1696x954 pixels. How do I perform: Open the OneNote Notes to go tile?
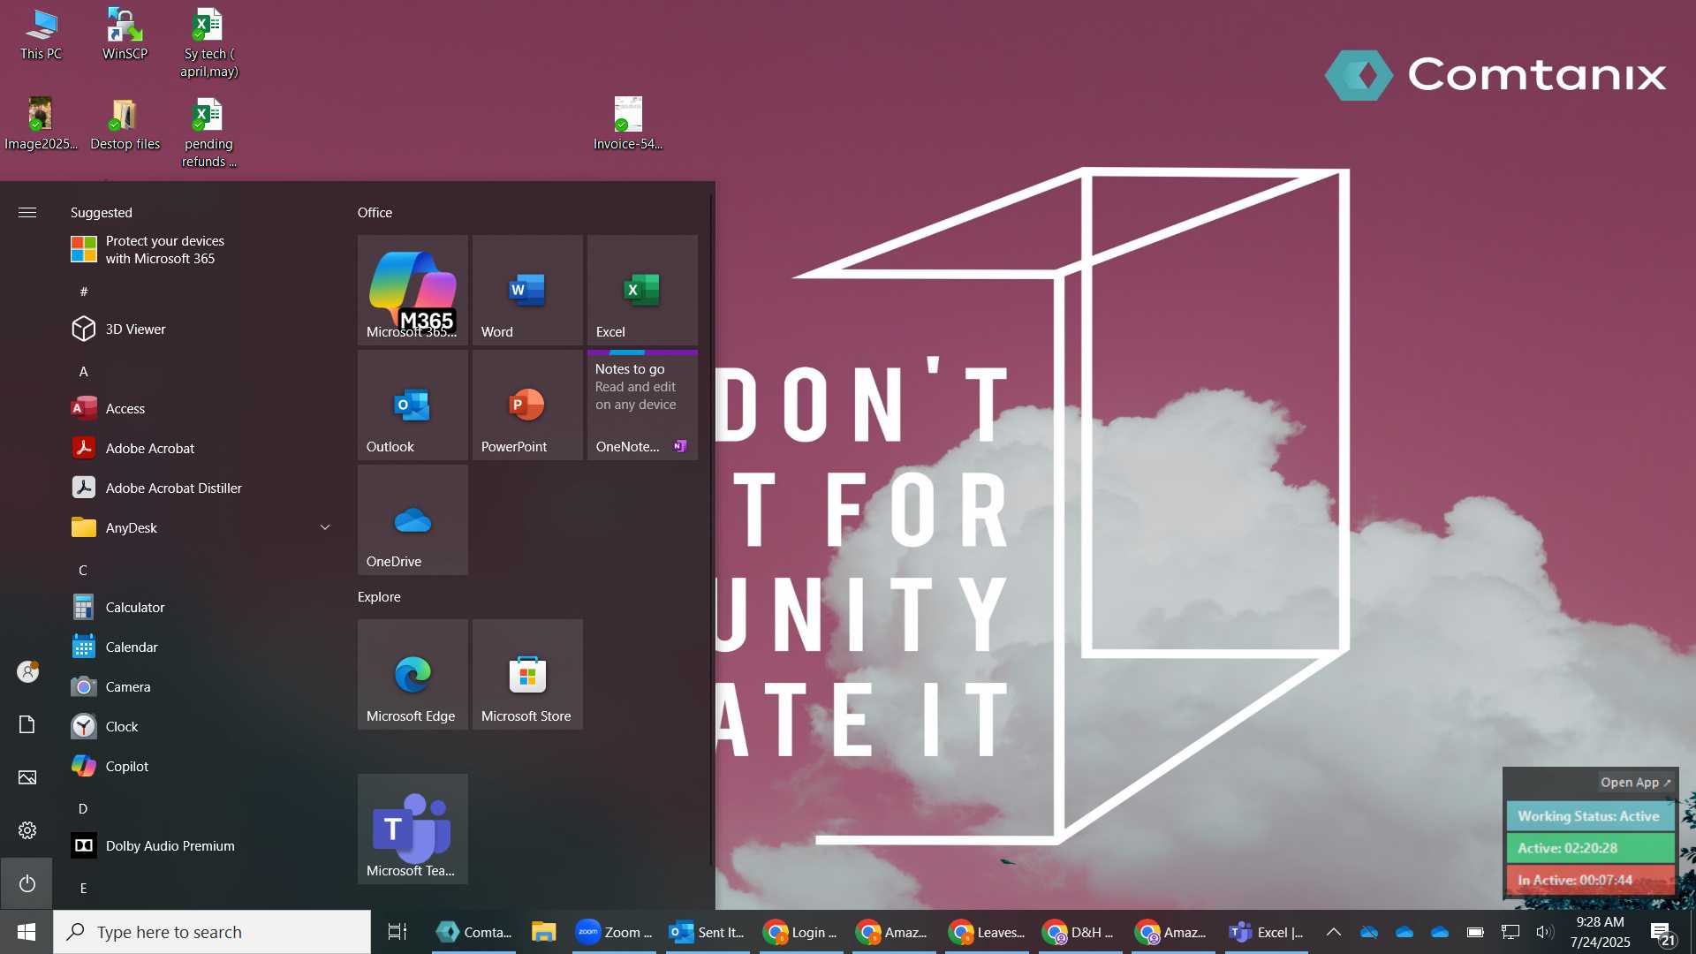click(642, 405)
